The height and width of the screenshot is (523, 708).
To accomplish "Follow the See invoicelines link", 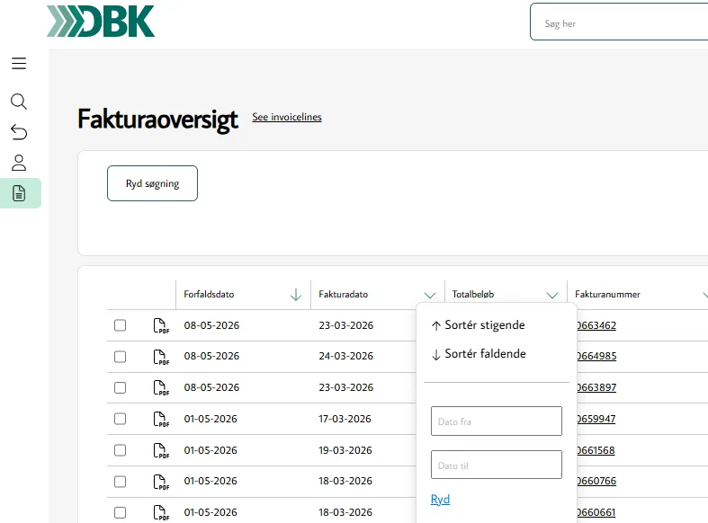I will point(286,118).
